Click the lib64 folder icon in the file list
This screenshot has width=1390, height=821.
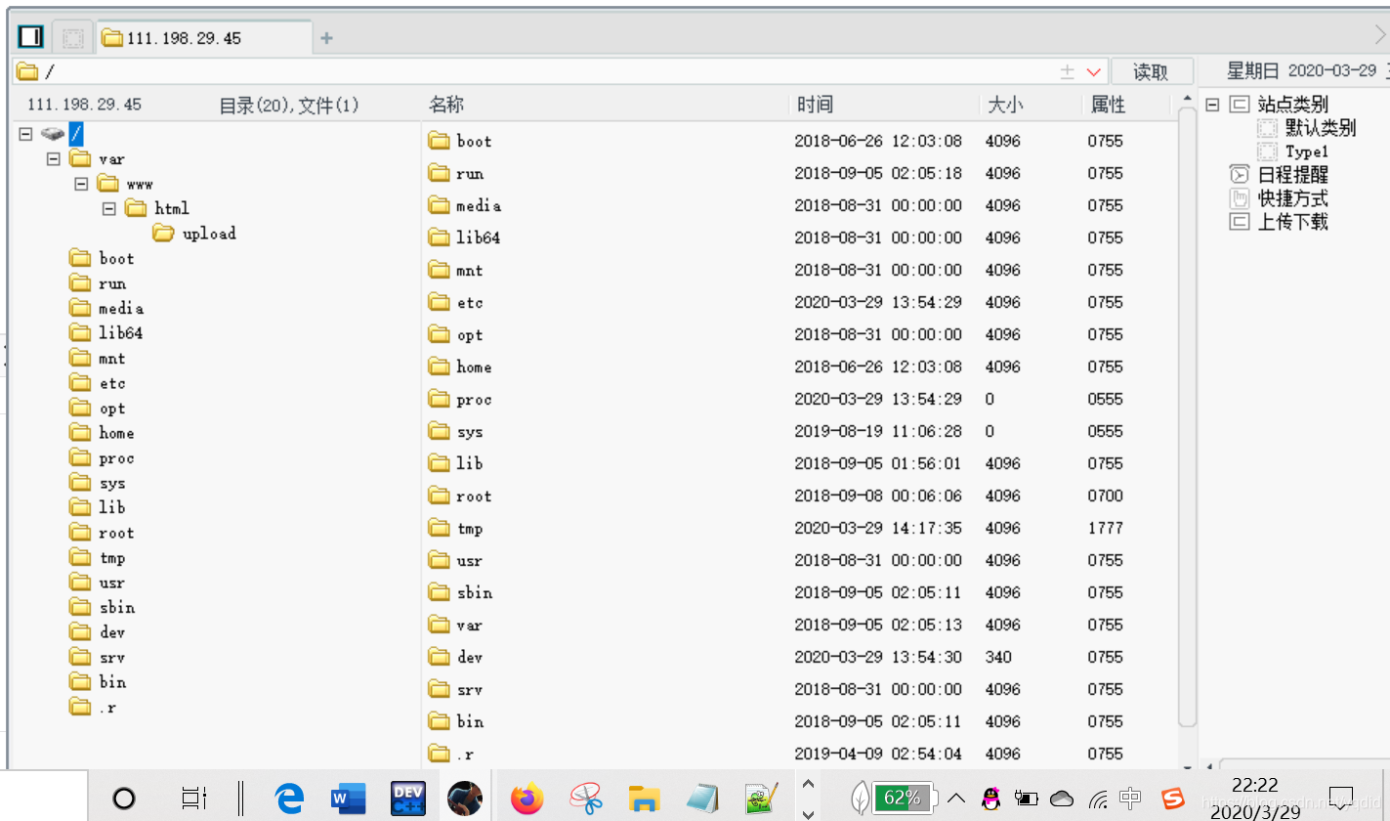click(x=439, y=238)
